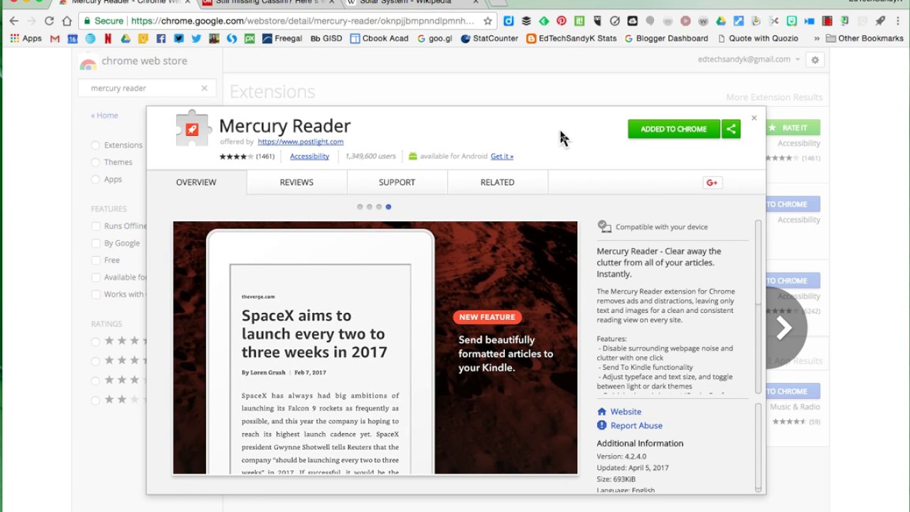Switch to the Overview tab

coord(196,182)
